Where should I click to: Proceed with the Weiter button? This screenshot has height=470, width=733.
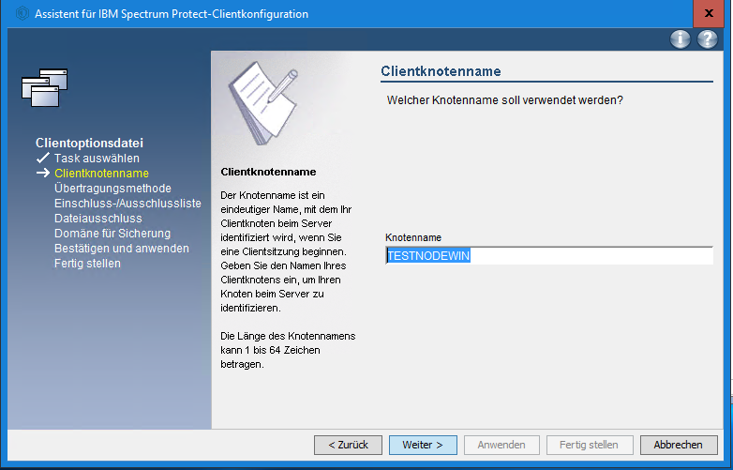coord(423,445)
